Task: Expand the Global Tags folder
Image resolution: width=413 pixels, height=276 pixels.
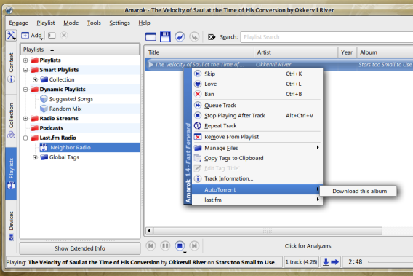Action: click(35, 157)
